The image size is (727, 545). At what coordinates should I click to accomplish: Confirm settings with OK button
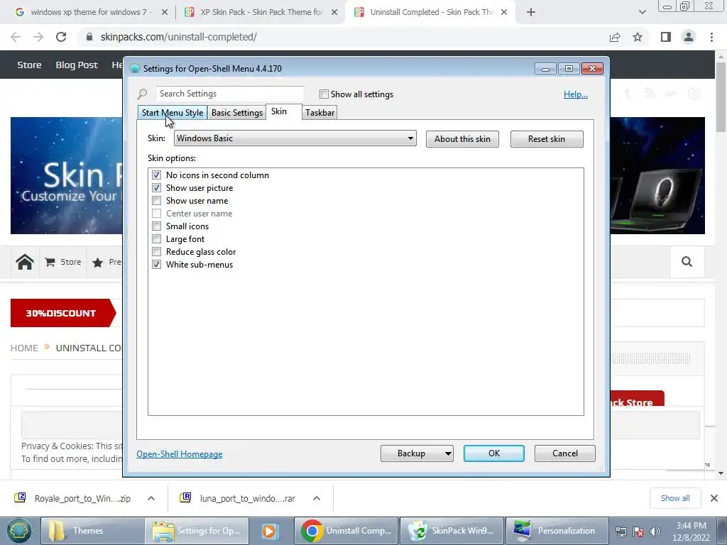494,453
